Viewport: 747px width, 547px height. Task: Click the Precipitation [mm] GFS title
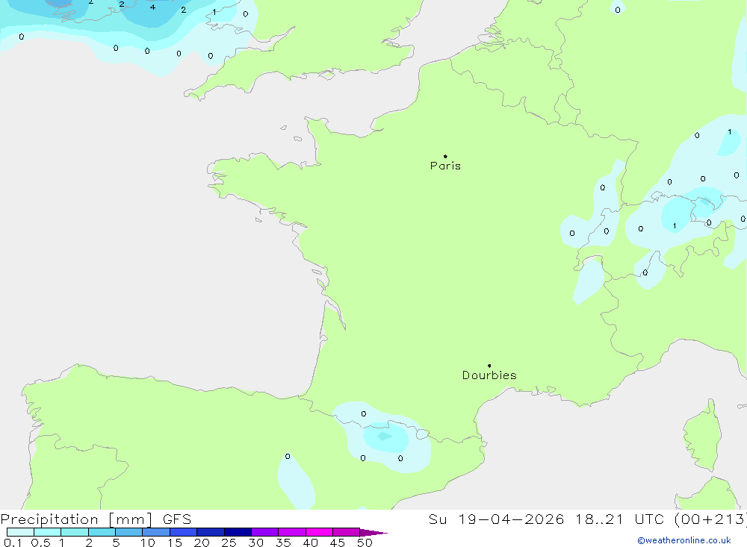coord(96,519)
